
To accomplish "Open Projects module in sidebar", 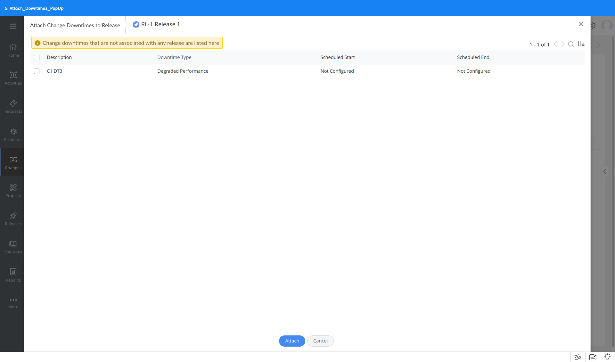I will pos(13,191).
